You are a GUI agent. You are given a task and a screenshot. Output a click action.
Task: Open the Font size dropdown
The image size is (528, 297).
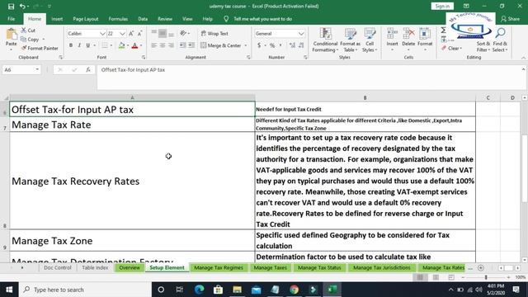point(123,33)
